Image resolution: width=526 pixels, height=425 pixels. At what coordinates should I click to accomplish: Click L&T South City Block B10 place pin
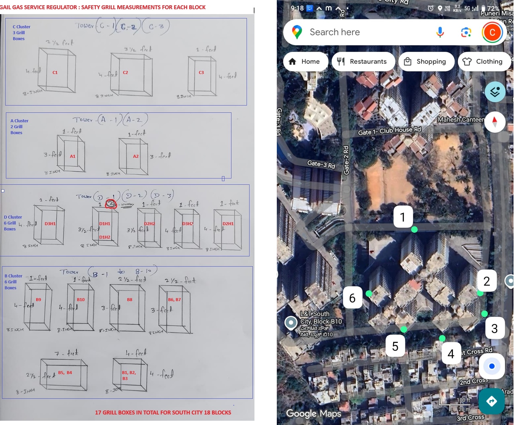pyautogui.click(x=291, y=323)
